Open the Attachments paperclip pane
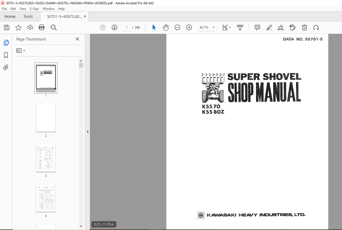This screenshot has width=342, height=230. (x=6, y=68)
